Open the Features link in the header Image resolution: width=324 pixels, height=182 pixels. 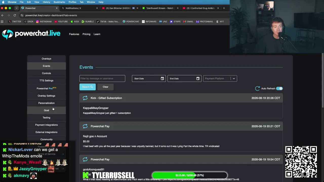coord(74,34)
